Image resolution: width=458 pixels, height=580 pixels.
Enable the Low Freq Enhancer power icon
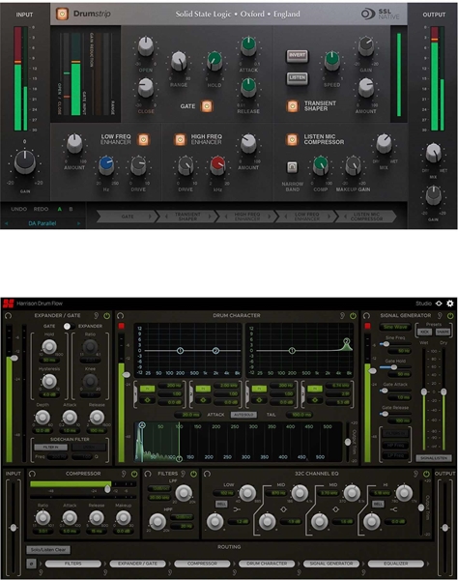[143, 140]
